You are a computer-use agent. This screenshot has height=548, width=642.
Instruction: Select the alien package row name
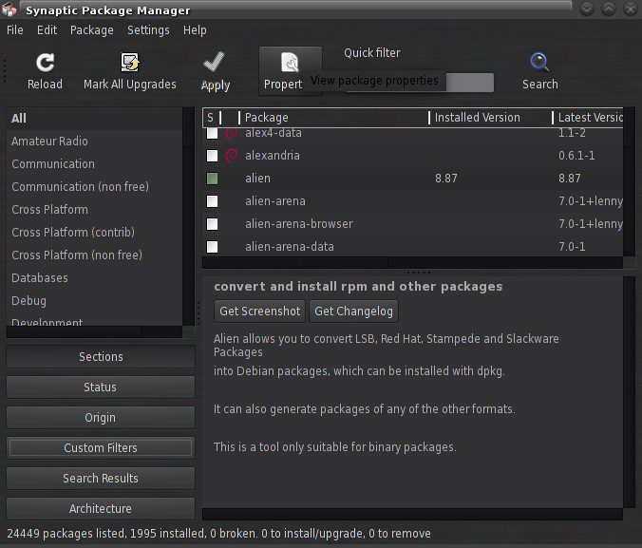tap(257, 179)
